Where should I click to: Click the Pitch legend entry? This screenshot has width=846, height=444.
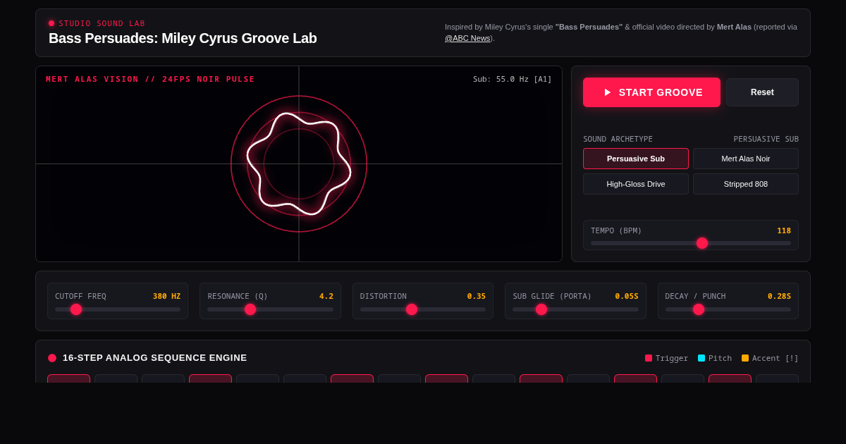715,358
